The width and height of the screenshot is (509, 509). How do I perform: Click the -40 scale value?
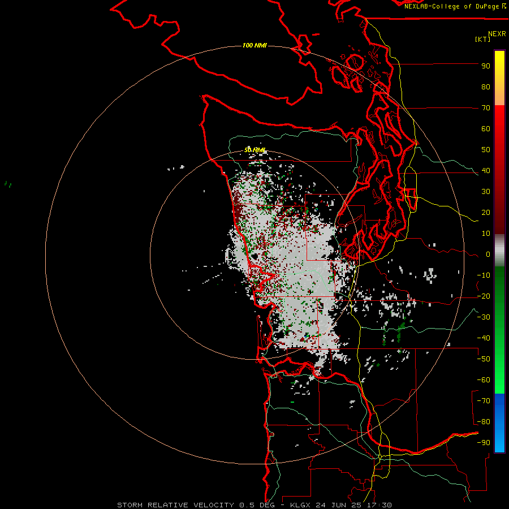pyautogui.click(x=484, y=338)
